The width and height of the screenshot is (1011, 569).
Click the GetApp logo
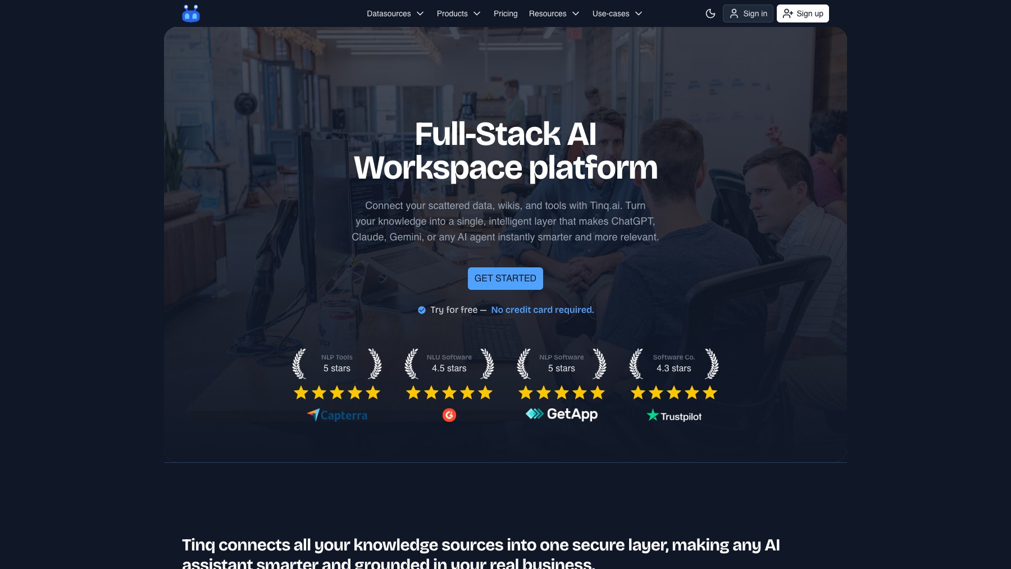(x=562, y=414)
